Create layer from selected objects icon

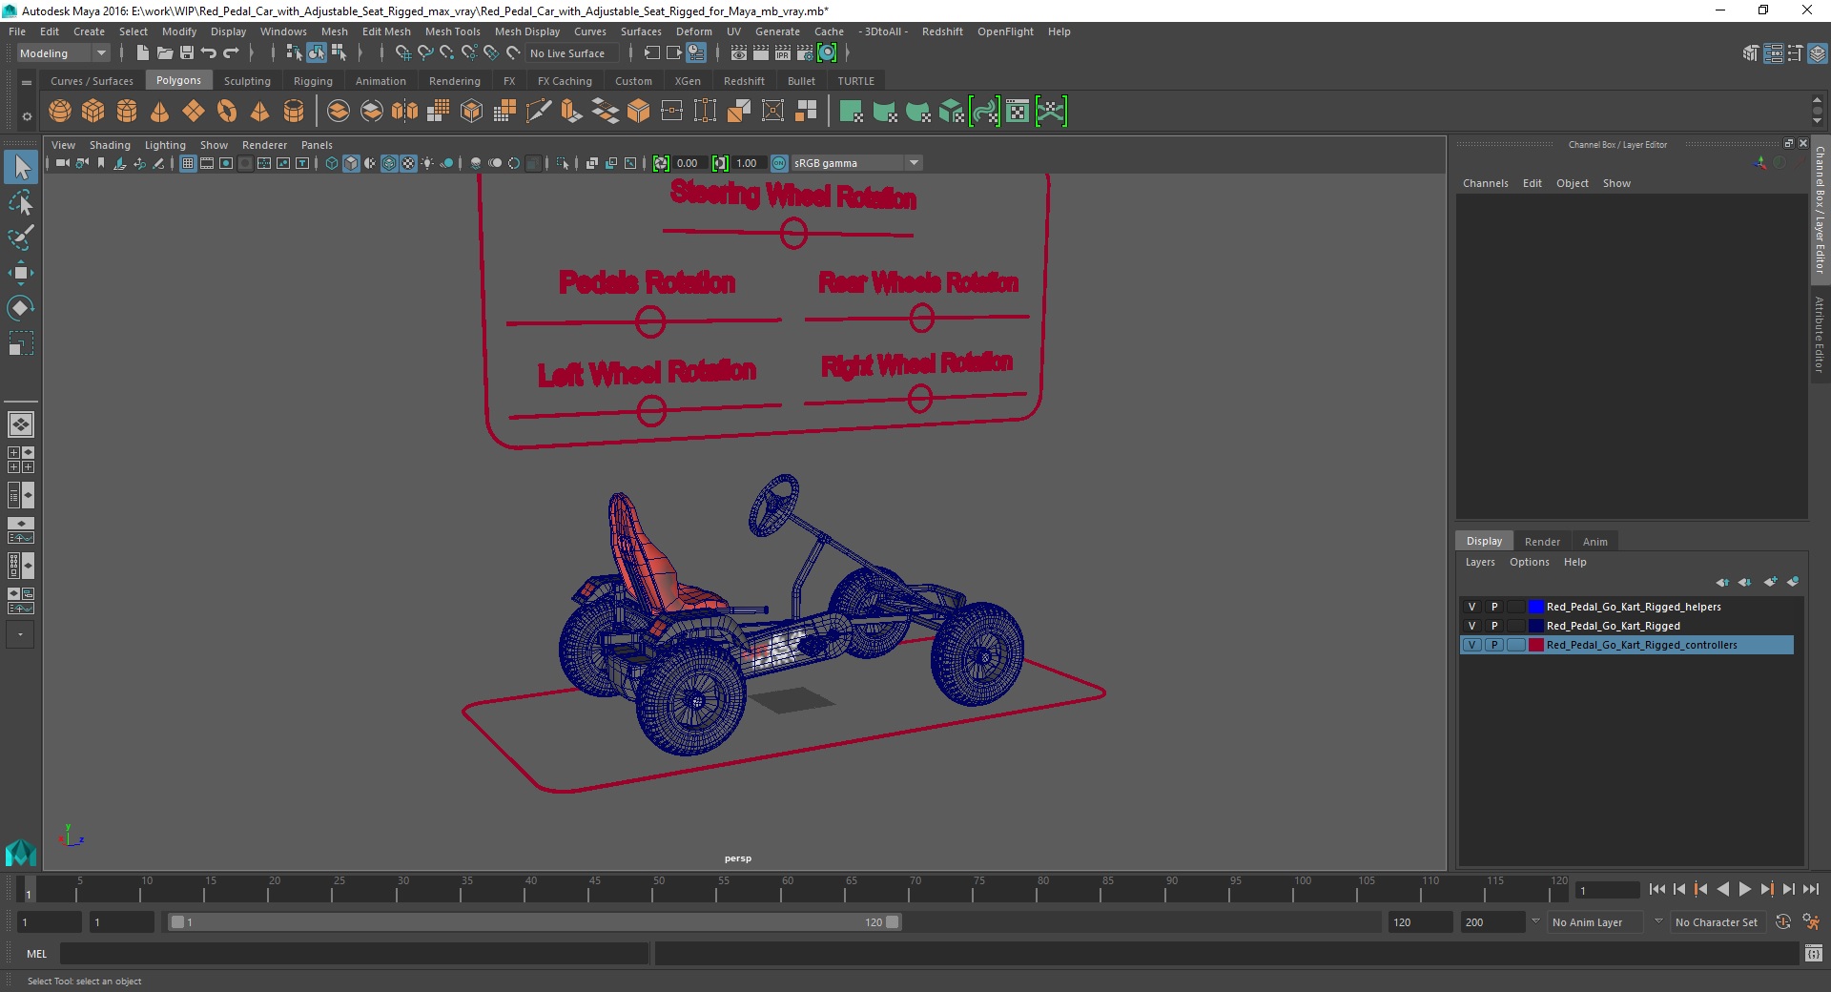click(x=1793, y=582)
